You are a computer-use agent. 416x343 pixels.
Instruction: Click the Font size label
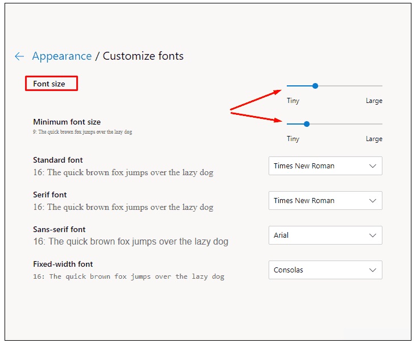pyautogui.click(x=49, y=84)
